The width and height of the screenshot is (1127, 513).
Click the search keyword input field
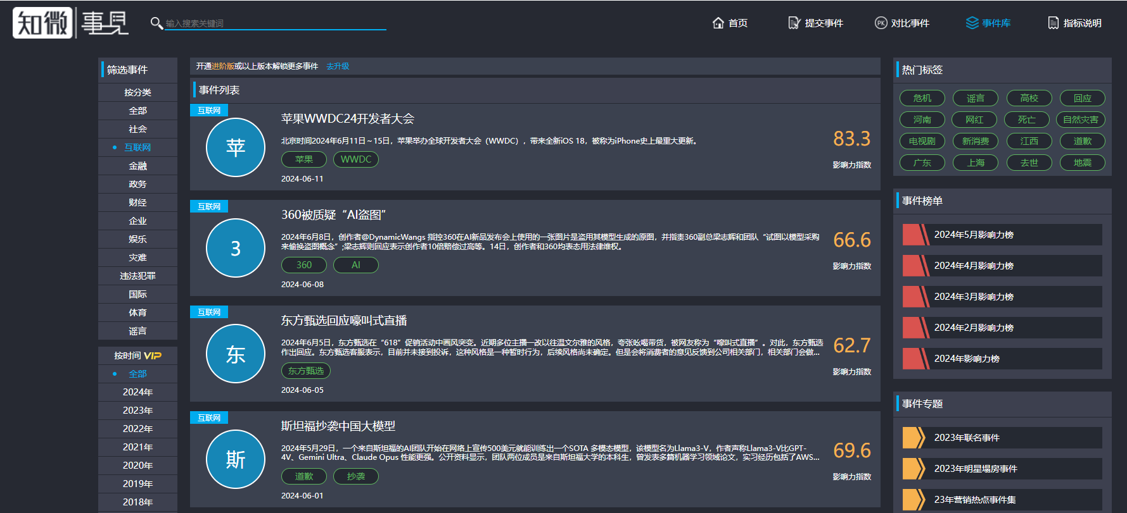coord(275,23)
